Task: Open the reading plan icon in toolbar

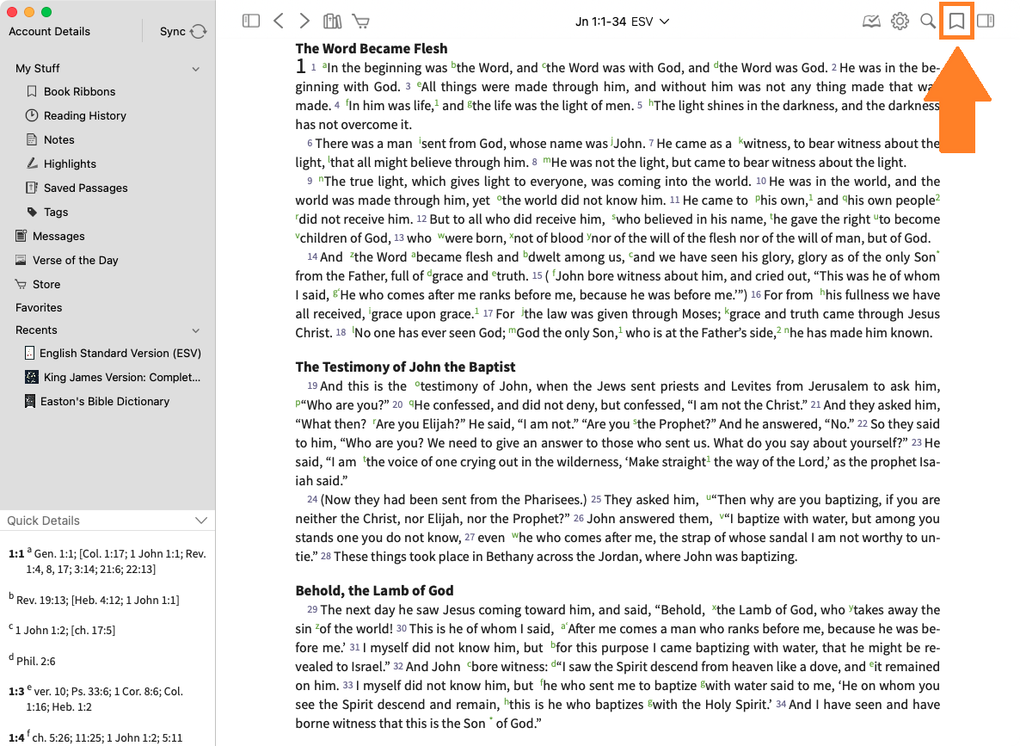Action: 871,22
